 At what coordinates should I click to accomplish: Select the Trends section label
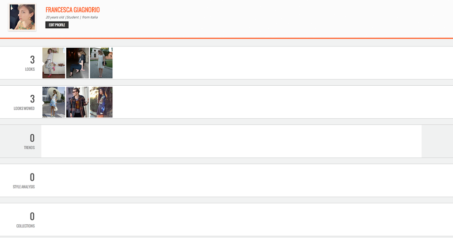click(29, 148)
